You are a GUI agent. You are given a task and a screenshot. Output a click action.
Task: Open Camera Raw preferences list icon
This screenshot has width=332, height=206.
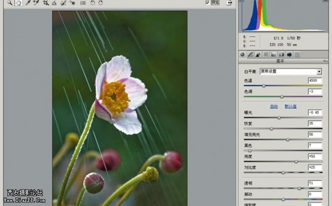pyautogui.click(x=82, y=3)
